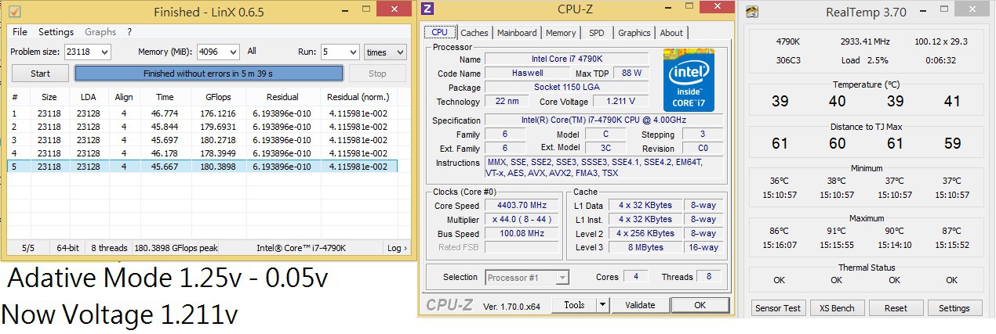Screen dimensions: 996x334
Task: Click the 91°C maximum temperature reading
Action: (837, 231)
